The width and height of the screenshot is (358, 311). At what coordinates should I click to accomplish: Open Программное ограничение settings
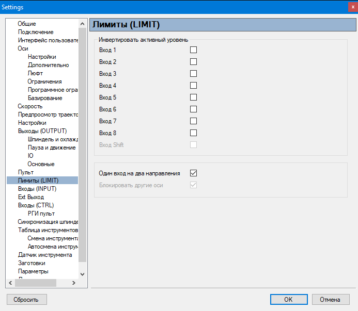coord(53,90)
